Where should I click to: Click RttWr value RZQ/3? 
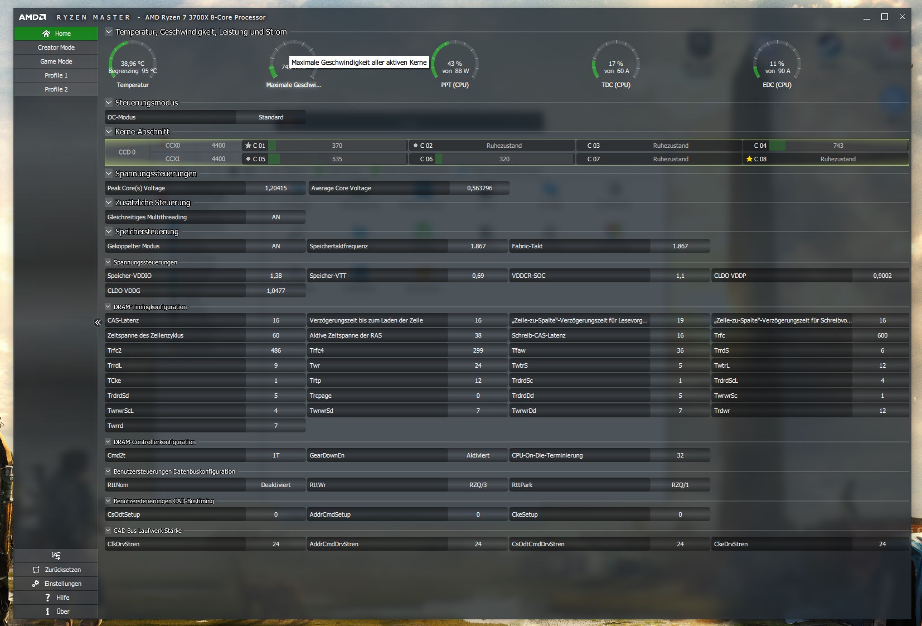point(478,485)
